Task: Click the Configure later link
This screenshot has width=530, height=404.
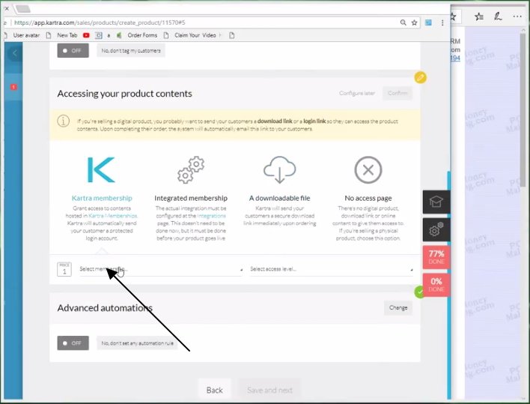Action: [x=357, y=93]
